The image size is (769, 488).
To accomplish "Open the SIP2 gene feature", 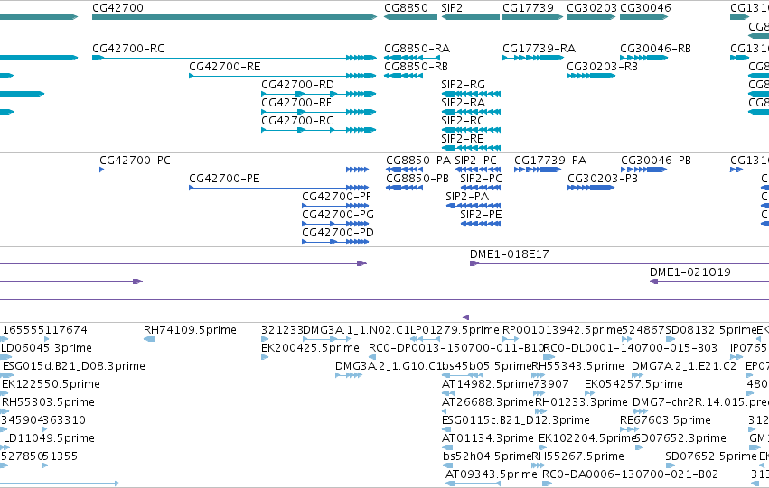I will 471,17.
